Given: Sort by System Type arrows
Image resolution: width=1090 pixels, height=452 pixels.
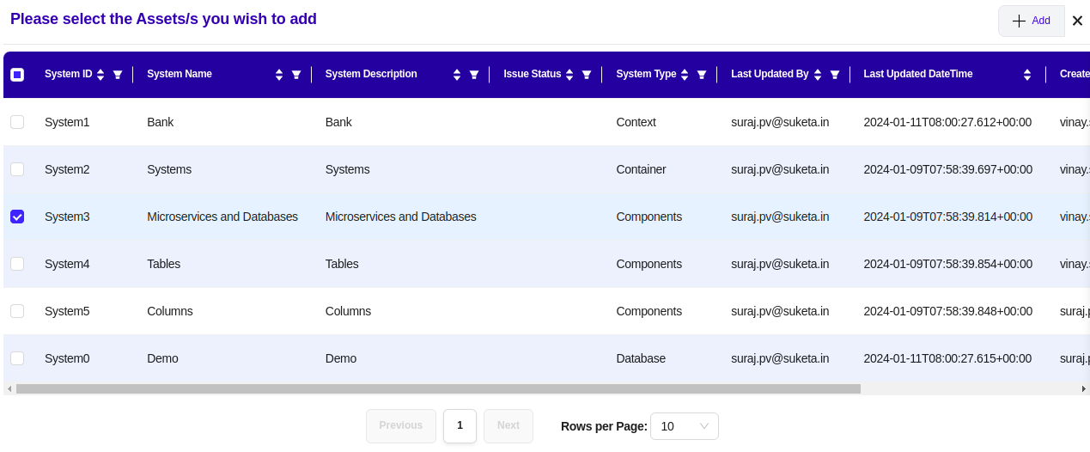Looking at the screenshot, I should tap(685, 75).
